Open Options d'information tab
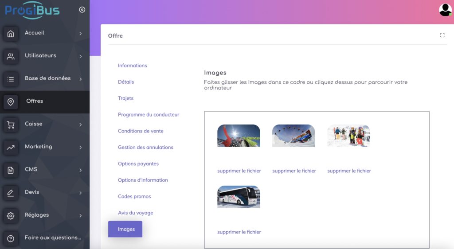The height and width of the screenshot is (249, 454). point(143,180)
